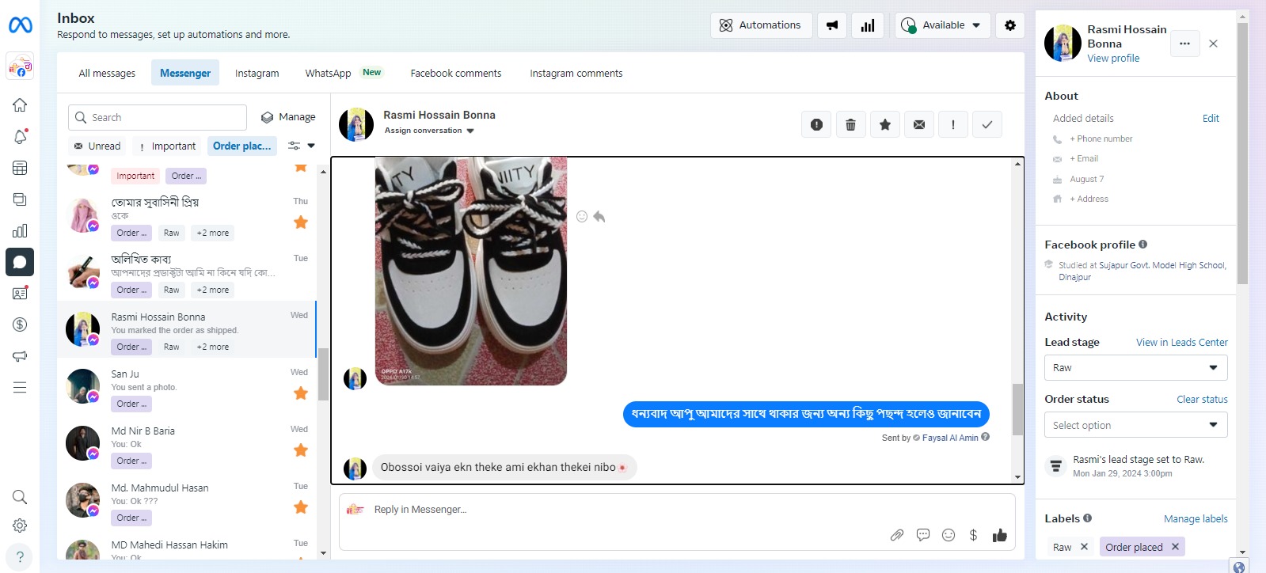Send thumbs up like
The height and width of the screenshot is (573, 1266).
pyautogui.click(x=1000, y=535)
